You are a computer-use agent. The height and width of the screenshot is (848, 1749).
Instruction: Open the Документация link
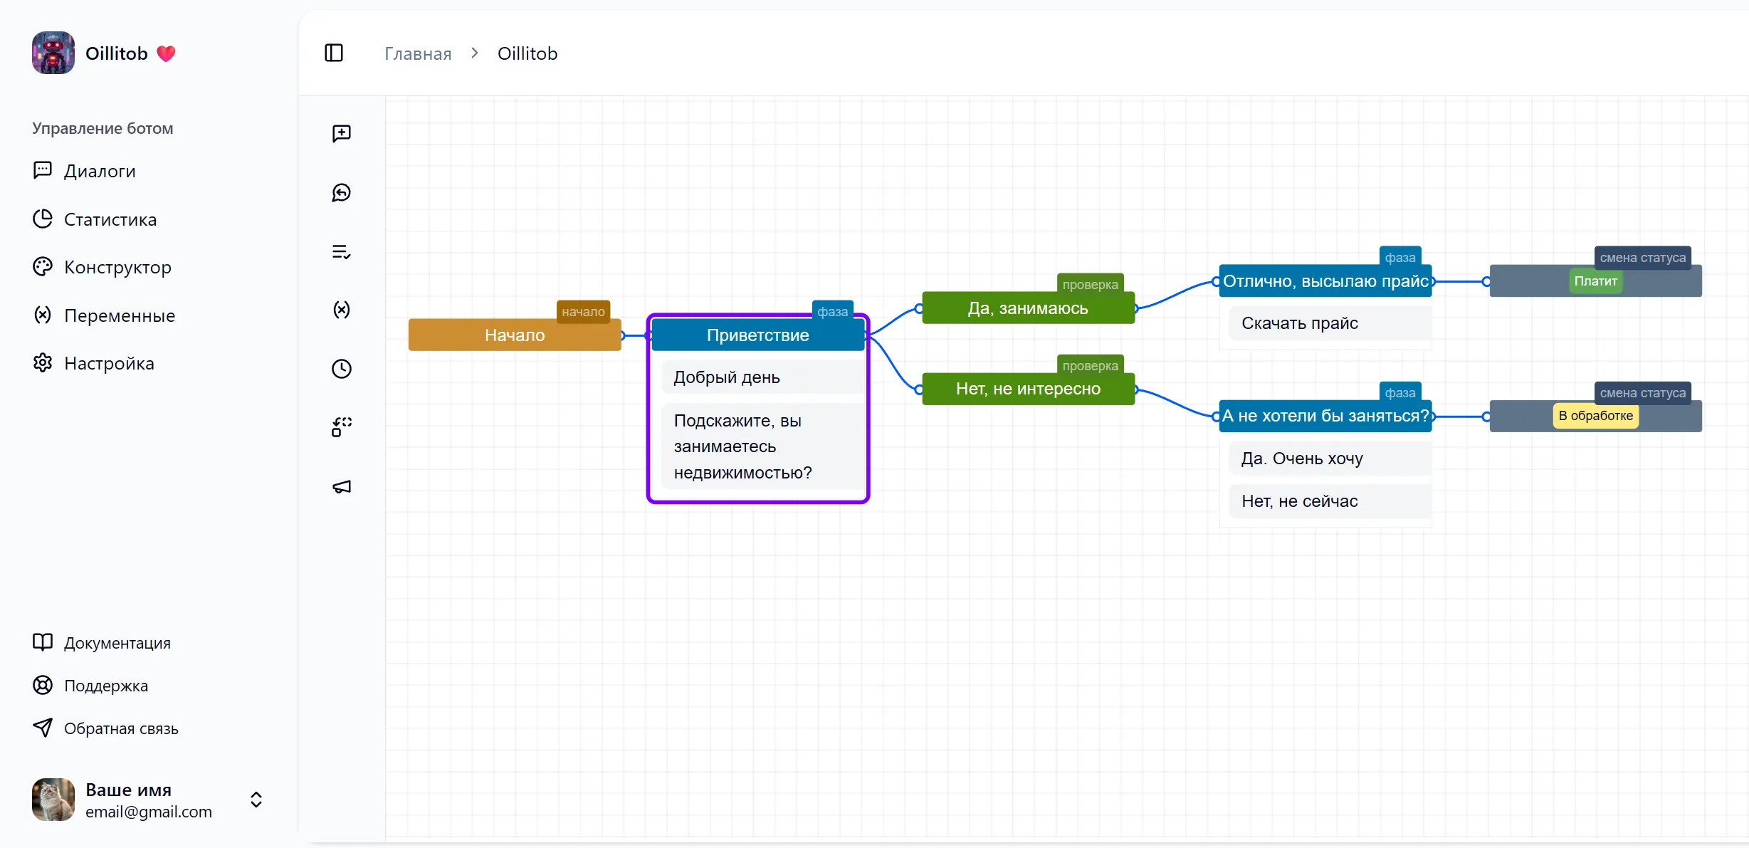117,643
